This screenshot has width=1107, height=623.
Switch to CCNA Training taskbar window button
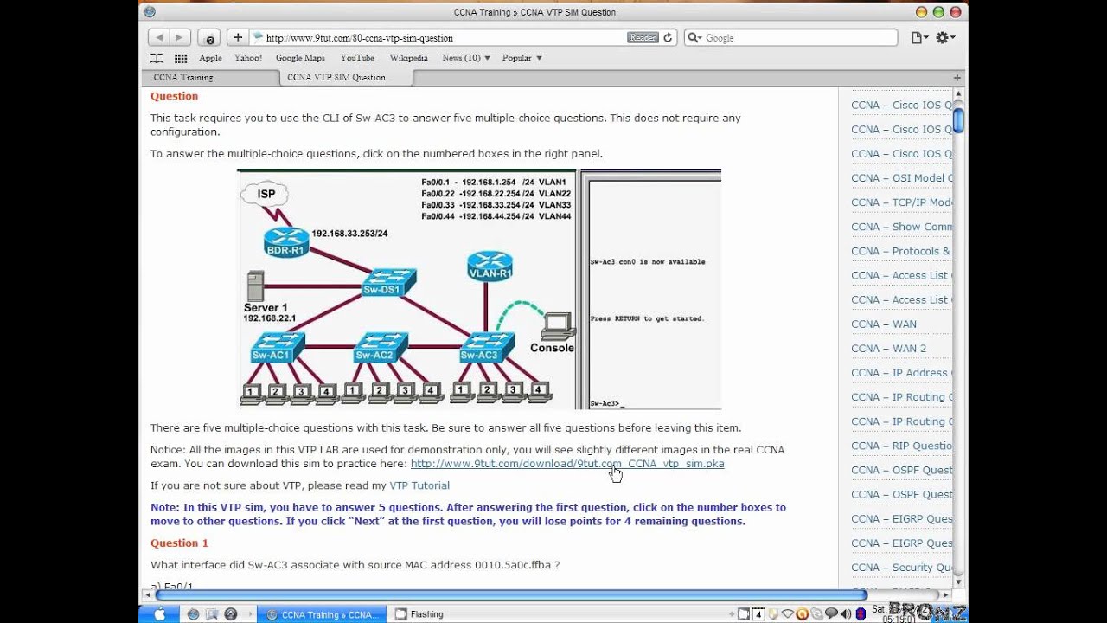tap(321, 614)
